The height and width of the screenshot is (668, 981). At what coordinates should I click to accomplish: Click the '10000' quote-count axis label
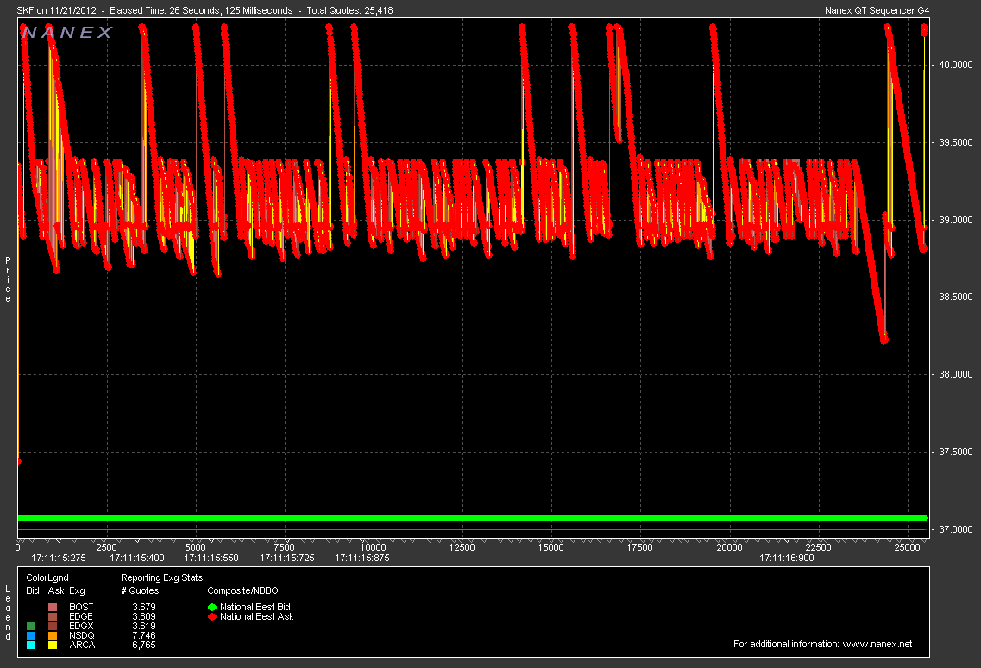[373, 547]
